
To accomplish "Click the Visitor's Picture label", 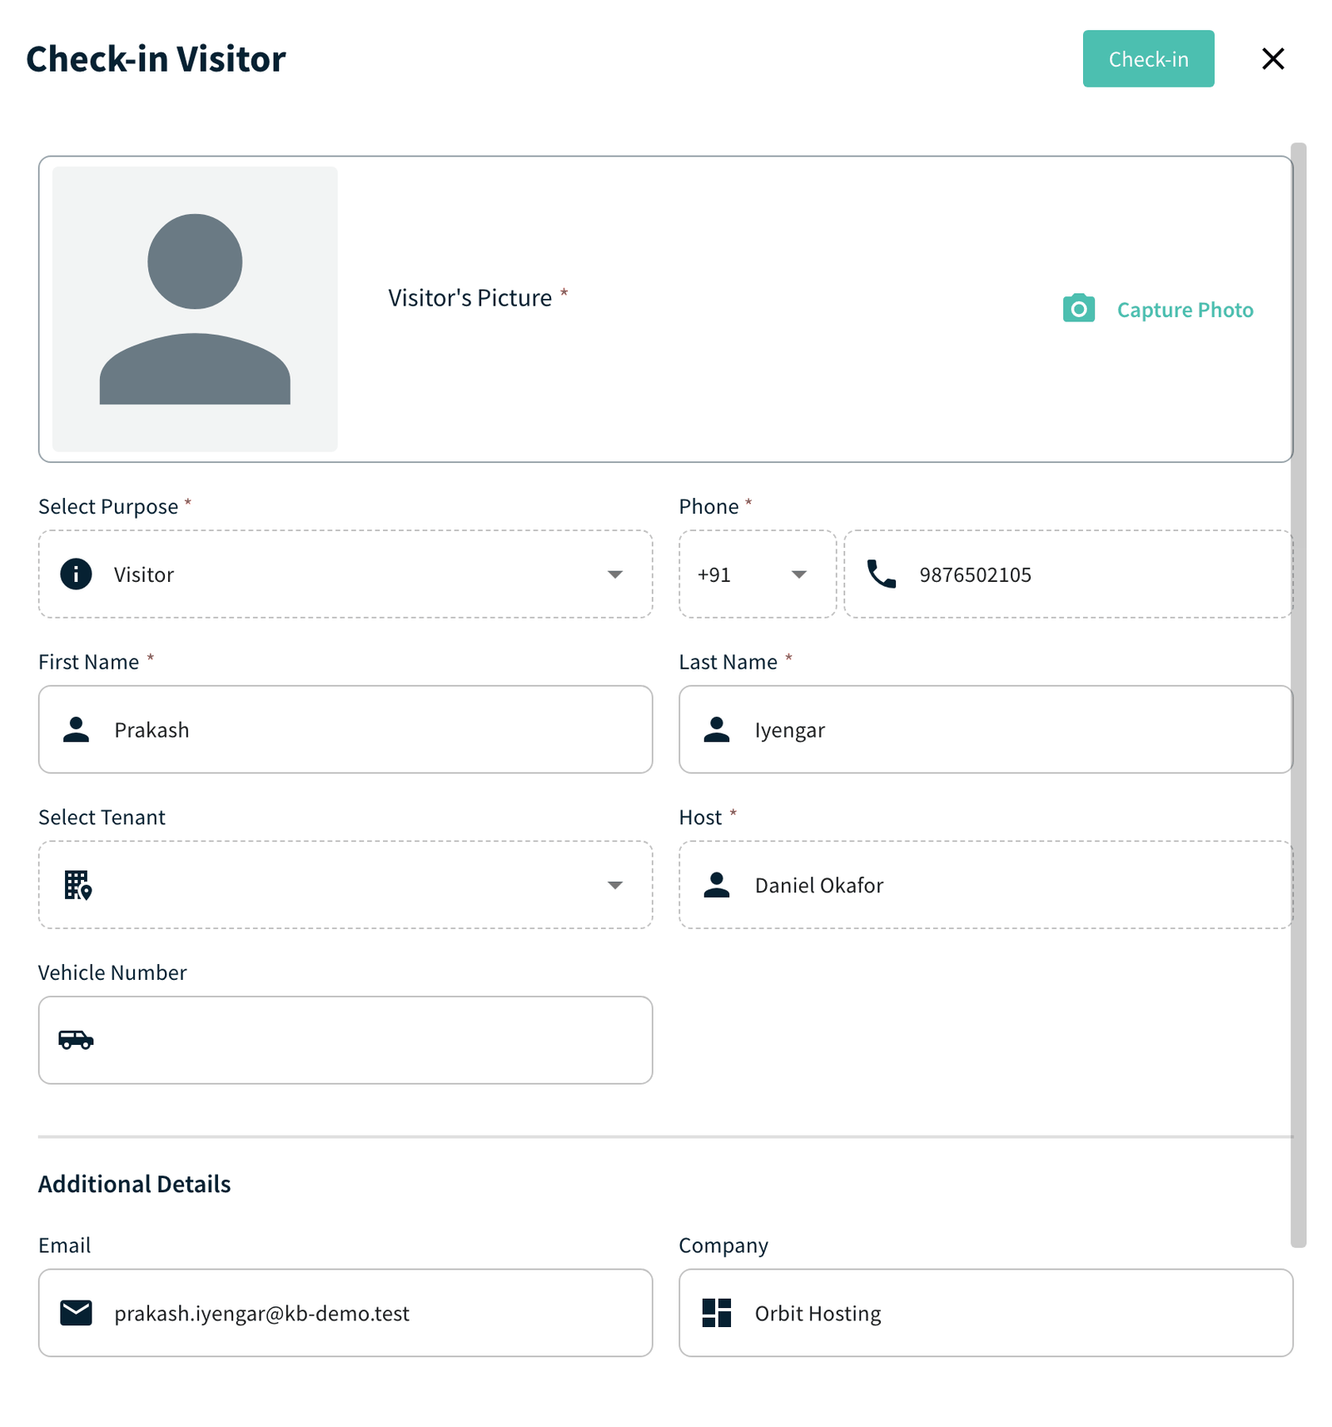I will pyautogui.click(x=470, y=298).
